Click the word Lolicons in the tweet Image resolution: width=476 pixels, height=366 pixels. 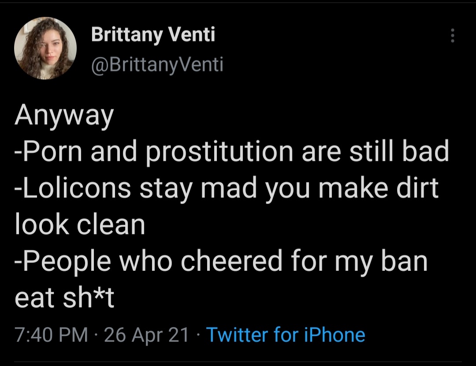tap(77, 188)
